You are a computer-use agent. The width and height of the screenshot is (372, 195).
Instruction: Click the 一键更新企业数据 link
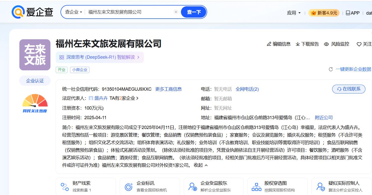(x=353, y=69)
